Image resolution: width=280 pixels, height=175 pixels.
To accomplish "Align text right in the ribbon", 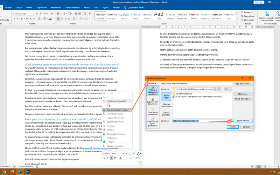I will (x=65, y=19).
